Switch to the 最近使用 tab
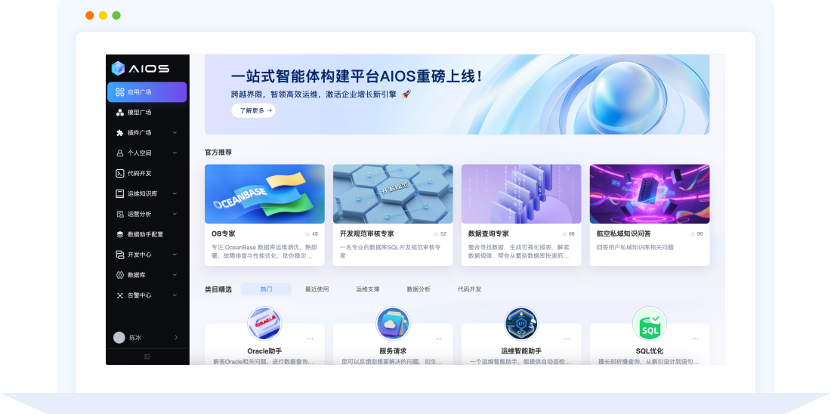The image size is (831, 414). click(x=317, y=289)
